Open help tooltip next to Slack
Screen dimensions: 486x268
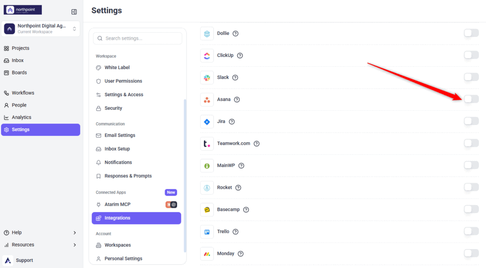235,78
